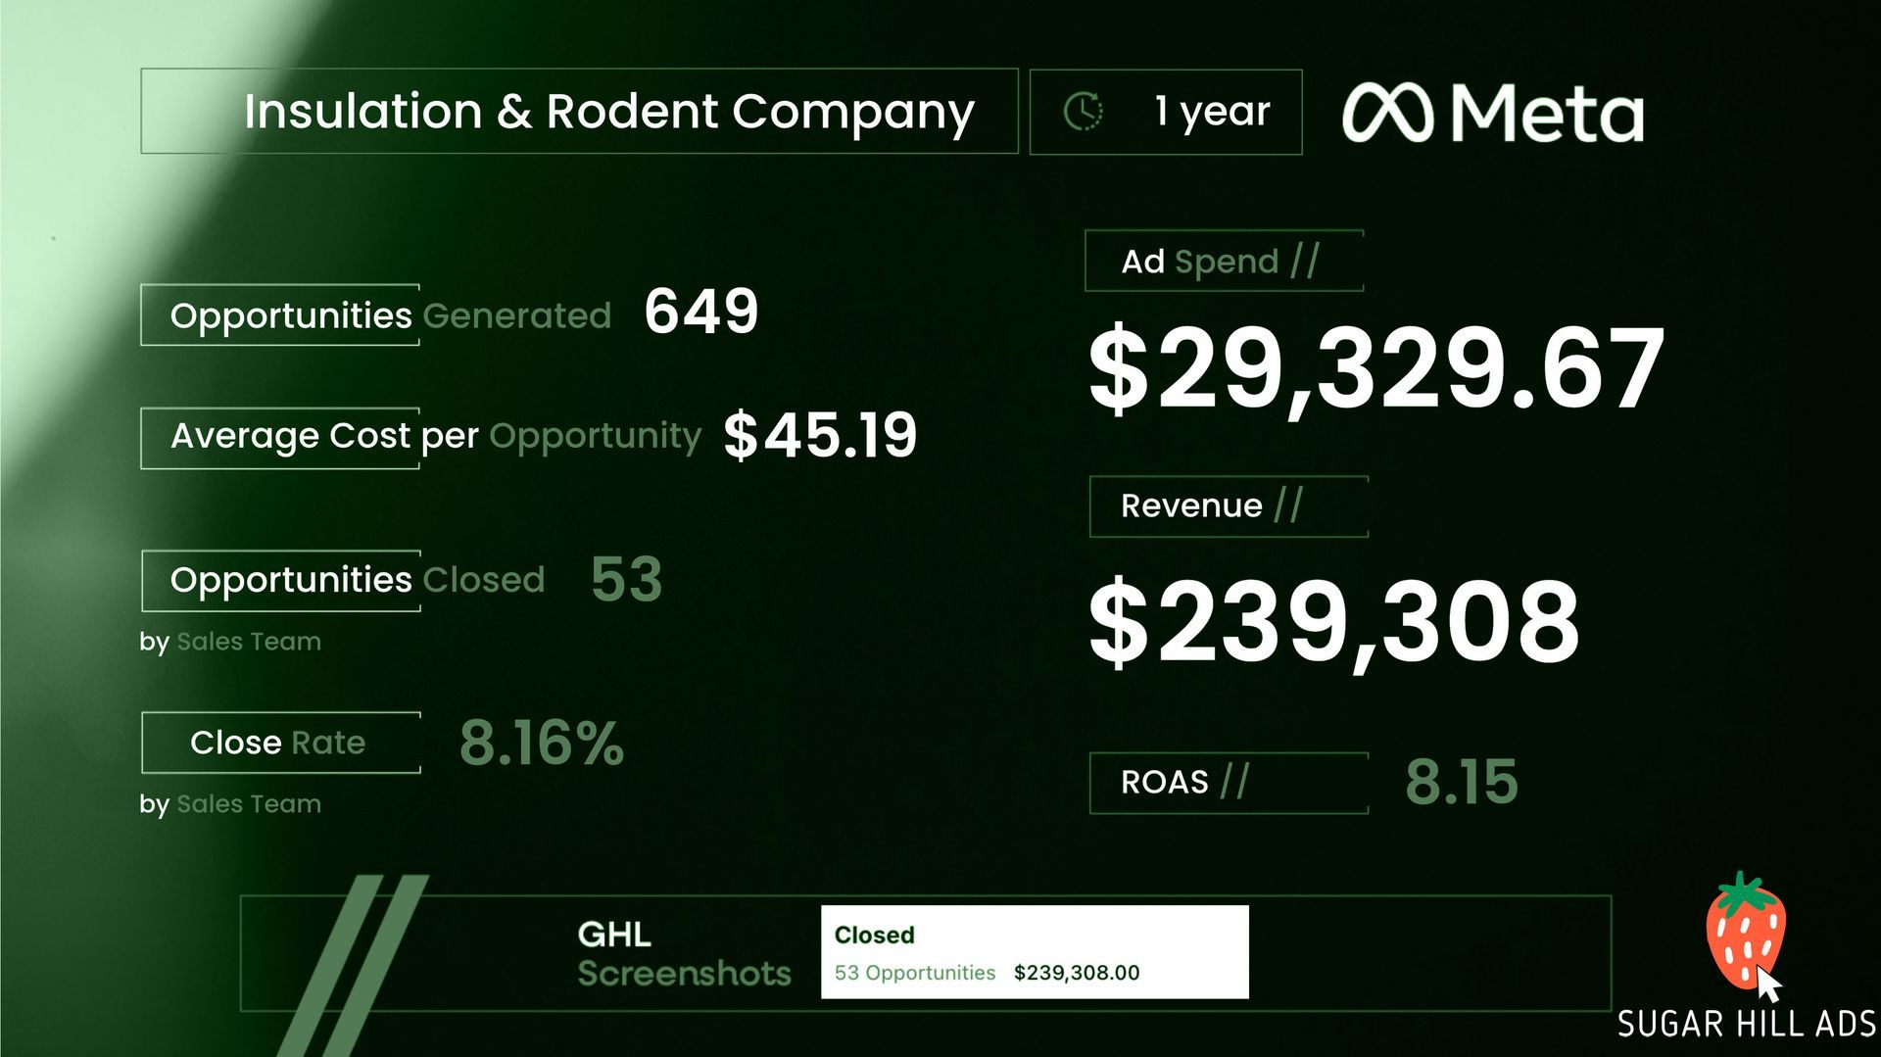The image size is (1881, 1057).
Task: Select the Insulation & Rodent Company title
Action: (608, 112)
